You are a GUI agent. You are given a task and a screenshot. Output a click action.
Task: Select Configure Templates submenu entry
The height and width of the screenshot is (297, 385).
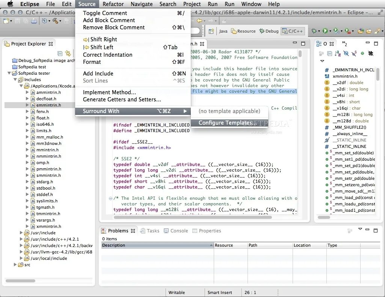coord(229,123)
